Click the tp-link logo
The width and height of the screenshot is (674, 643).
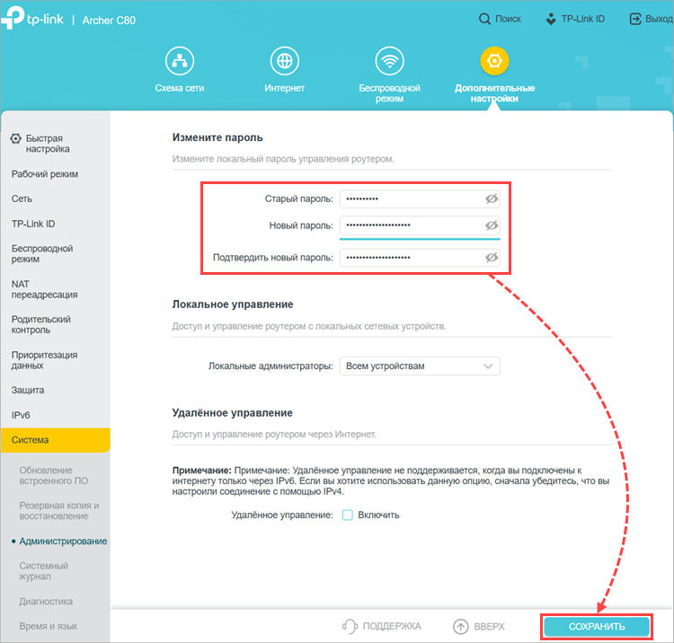click(32, 18)
